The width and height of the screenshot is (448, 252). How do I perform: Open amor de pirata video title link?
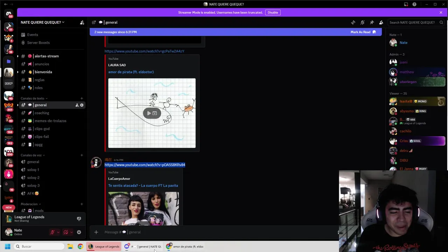click(131, 72)
